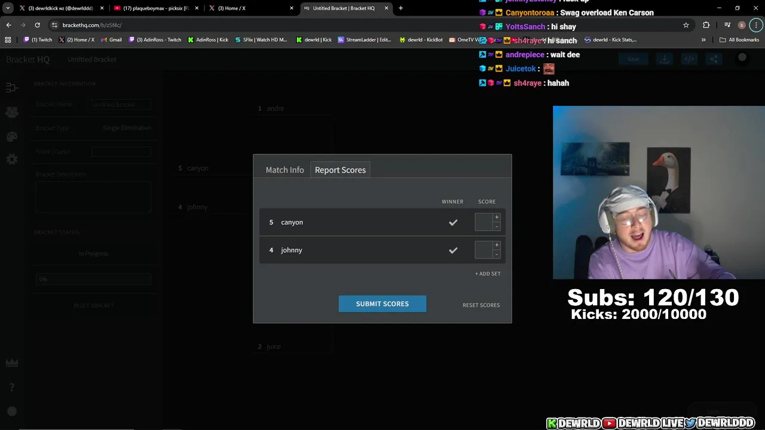This screenshot has height=430, width=765.
Task: Reload the brackethq page
Action: [37, 25]
